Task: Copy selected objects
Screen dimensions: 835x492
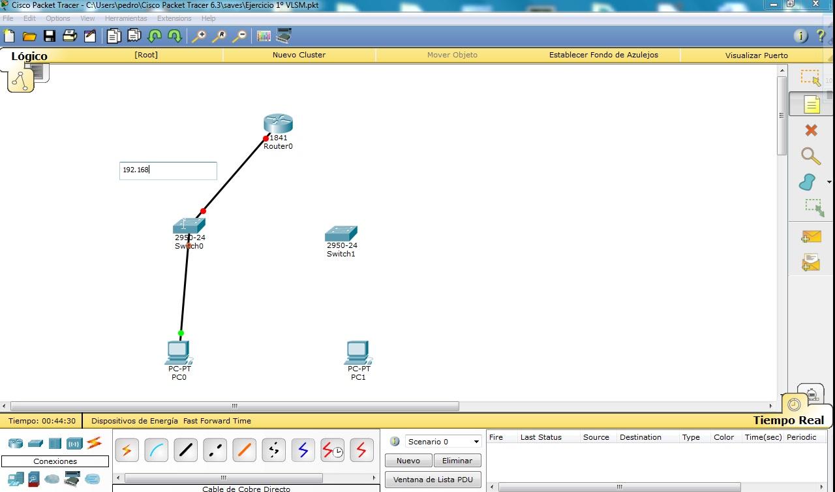Action: pyautogui.click(x=114, y=36)
